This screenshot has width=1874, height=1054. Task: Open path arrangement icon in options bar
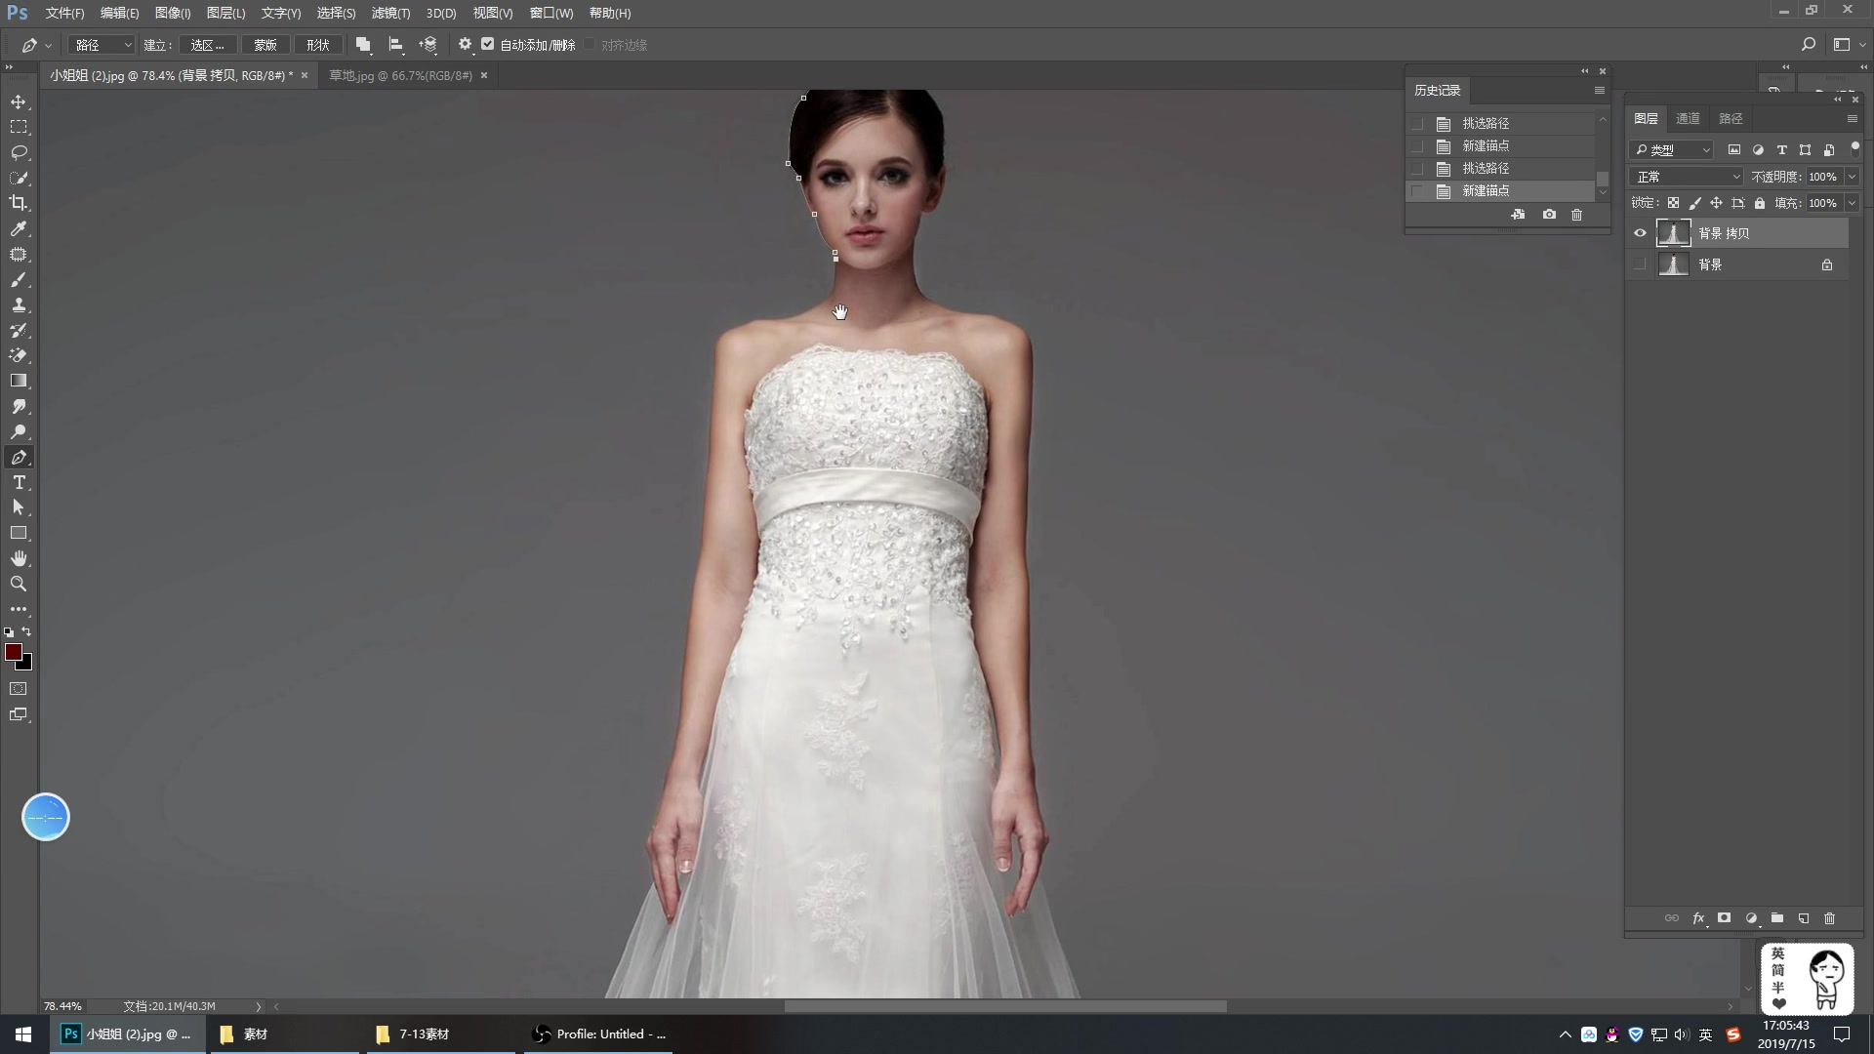click(x=428, y=45)
